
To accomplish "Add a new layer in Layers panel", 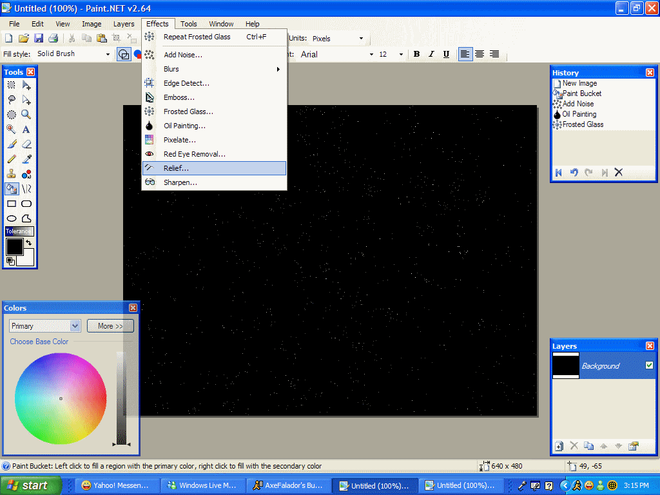I will (559, 446).
